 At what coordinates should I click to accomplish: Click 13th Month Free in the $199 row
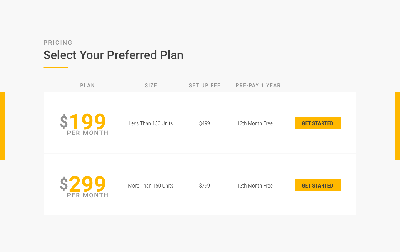255,123
